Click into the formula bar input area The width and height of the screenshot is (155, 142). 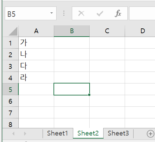[x=142, y=13]
